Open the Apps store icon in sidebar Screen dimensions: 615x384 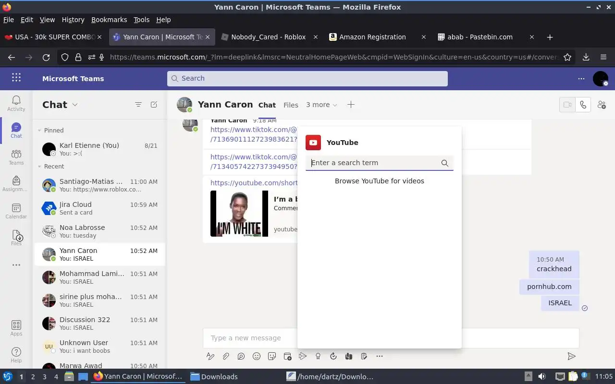click(16, 328)
